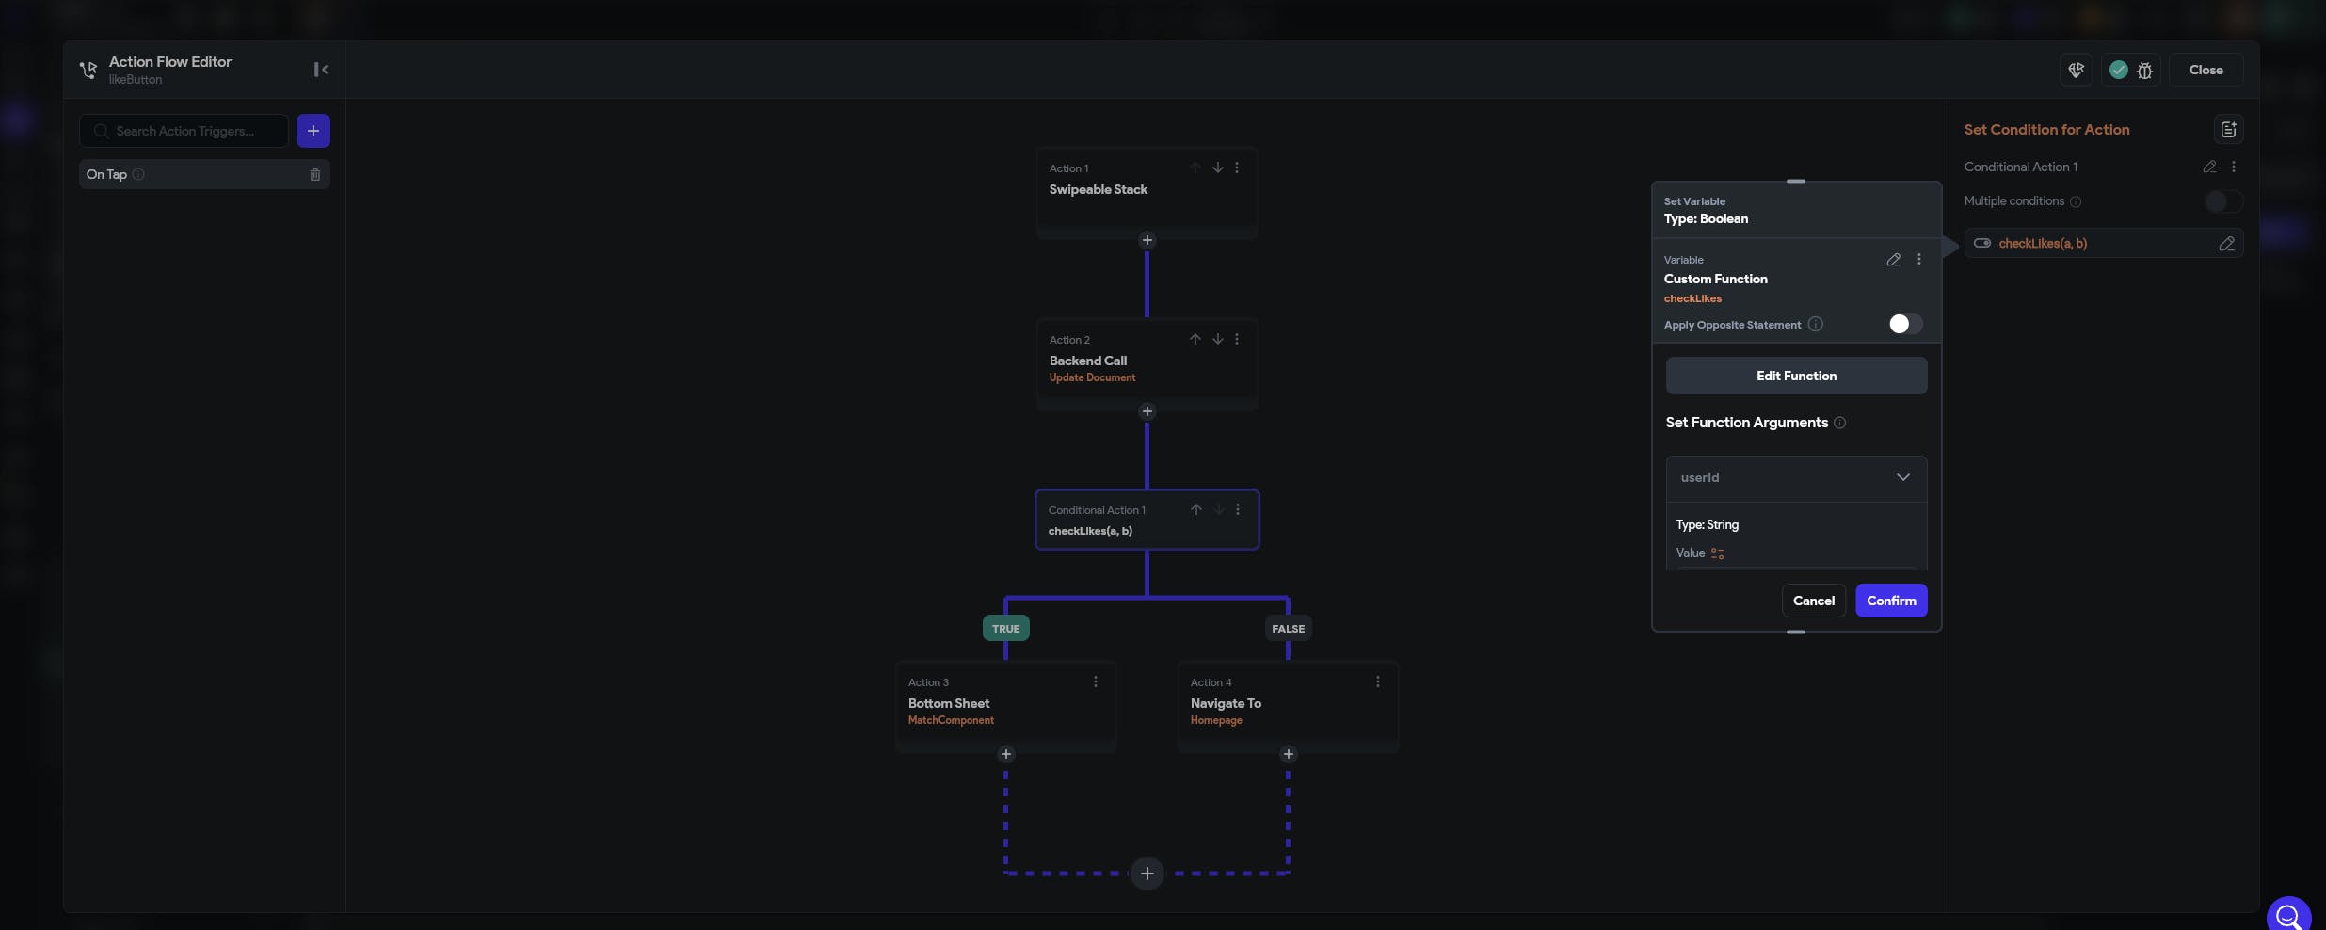Show info for On Tap trigger
The width and height of the screenshot is (2326, 930).
[138, 174]
